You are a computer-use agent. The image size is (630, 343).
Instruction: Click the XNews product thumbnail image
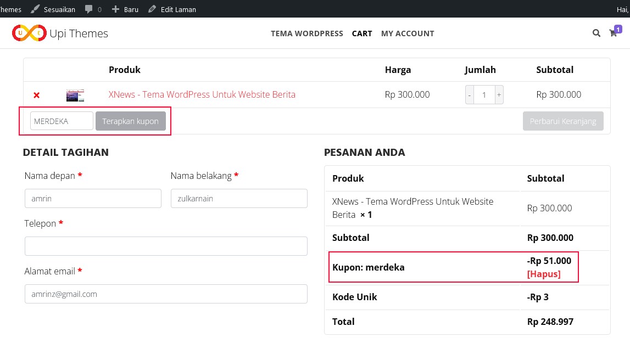pos(75,94)
